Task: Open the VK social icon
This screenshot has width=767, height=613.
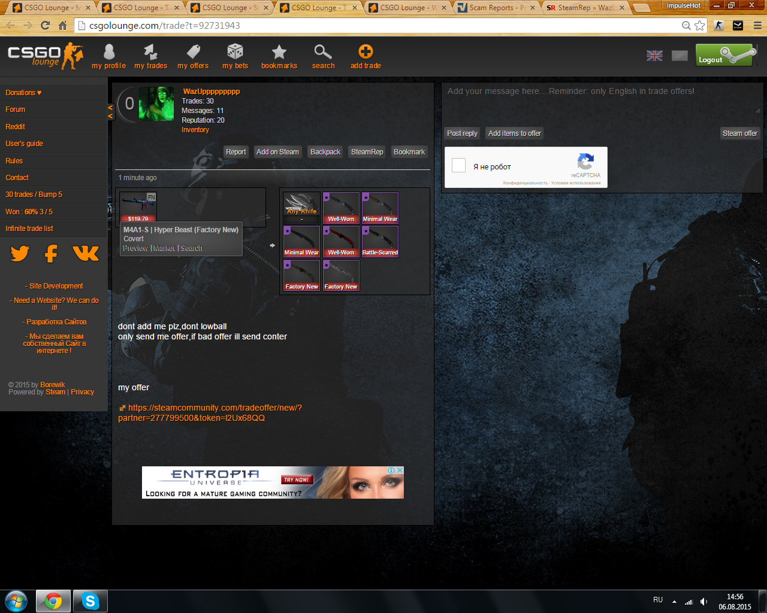Action: coord(86,254)
